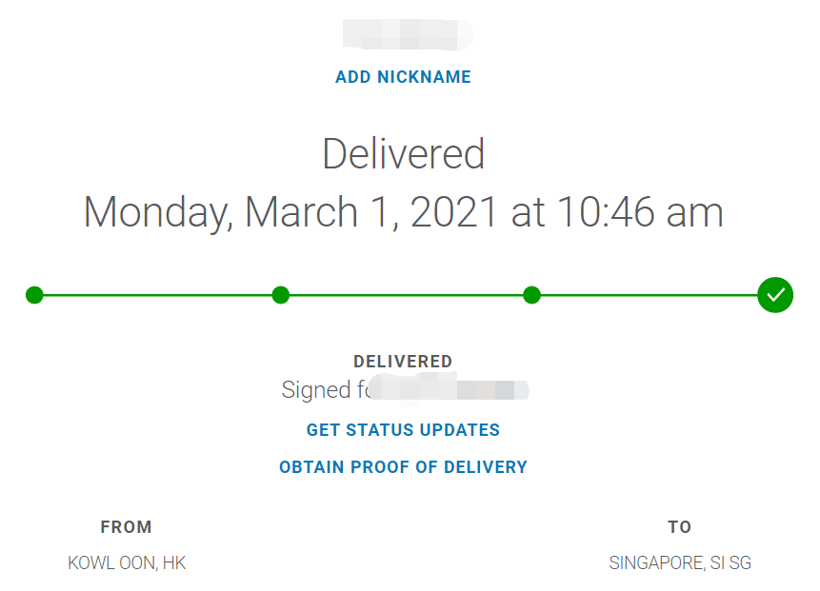Click the ADD NICKNAME link

pos(403,77)
